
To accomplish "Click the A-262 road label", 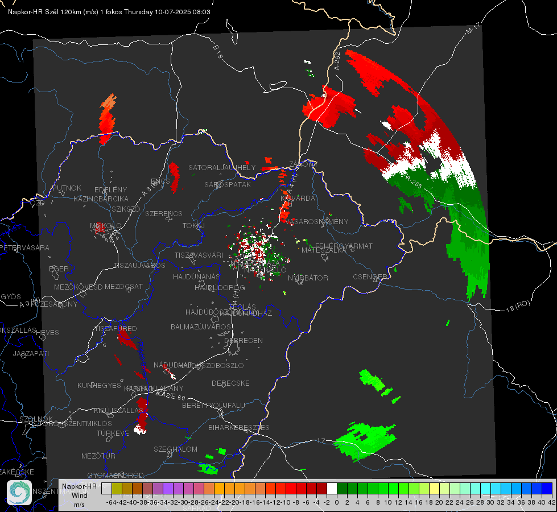I will 337,61.
